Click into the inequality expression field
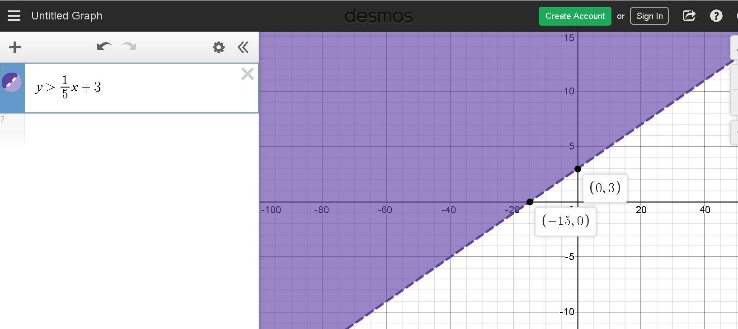Screen dimensions: 738x329 pos(141,88)
